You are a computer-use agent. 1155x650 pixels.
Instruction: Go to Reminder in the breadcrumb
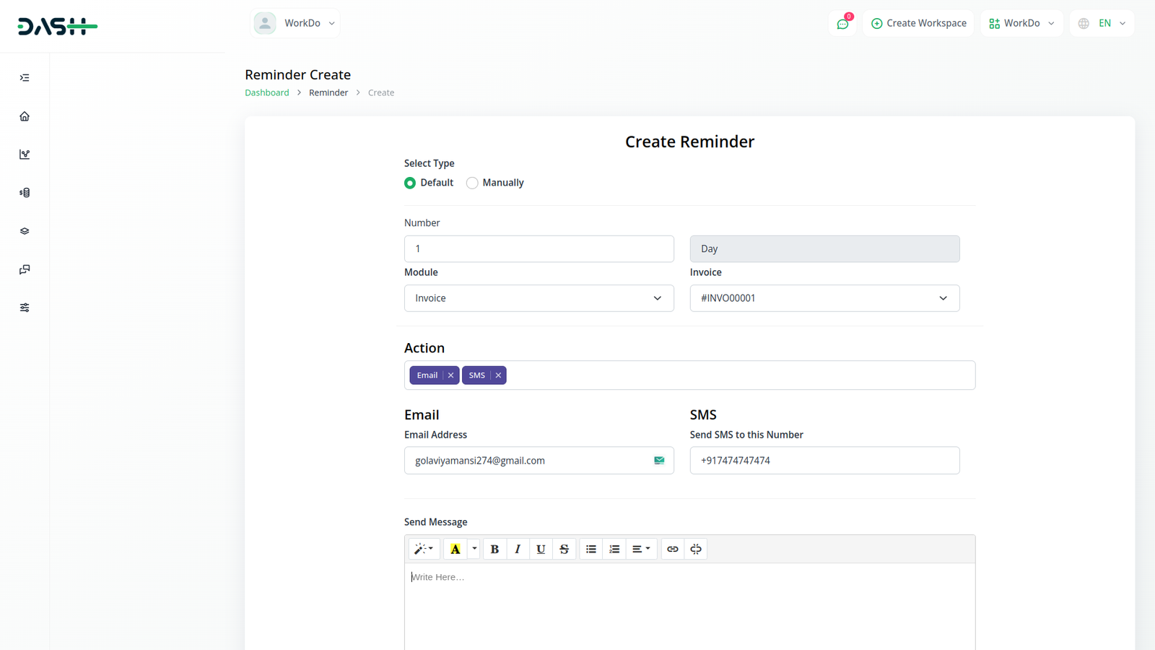328,92
